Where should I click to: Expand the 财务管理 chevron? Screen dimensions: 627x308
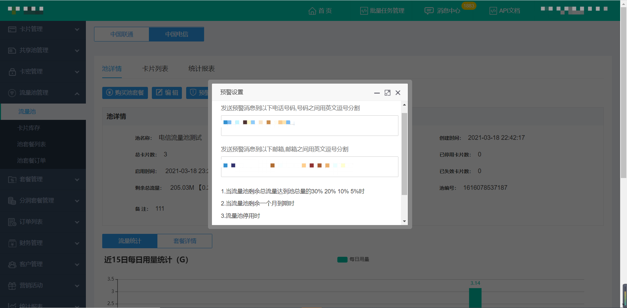point(77,243)
